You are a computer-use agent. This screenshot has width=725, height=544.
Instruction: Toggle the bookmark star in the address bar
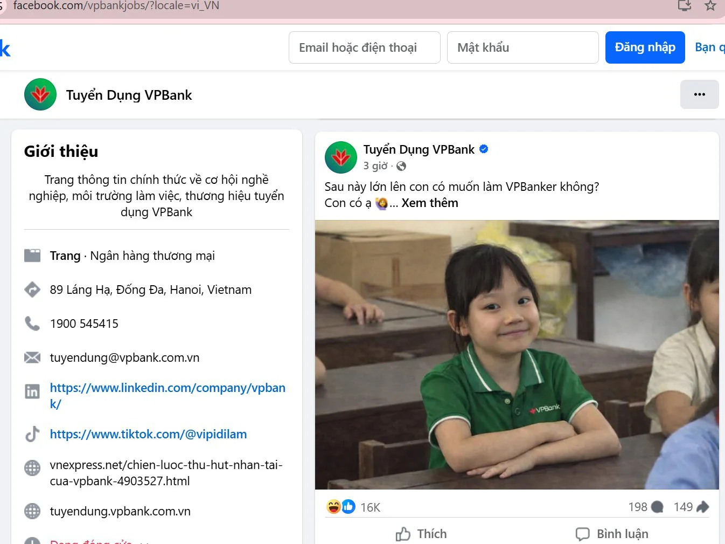pos(710,6)
